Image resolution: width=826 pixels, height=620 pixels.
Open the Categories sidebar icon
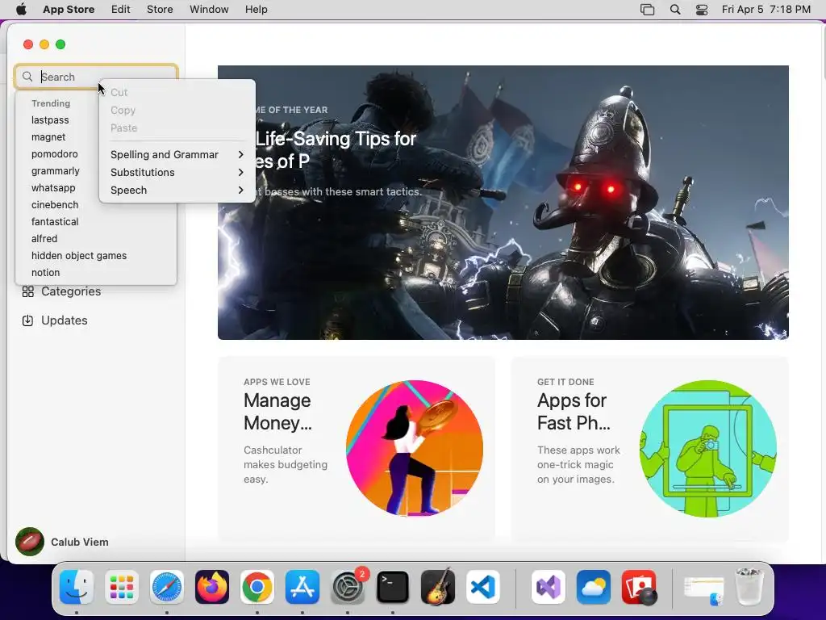pyautogui.click(x=28, y=291)
